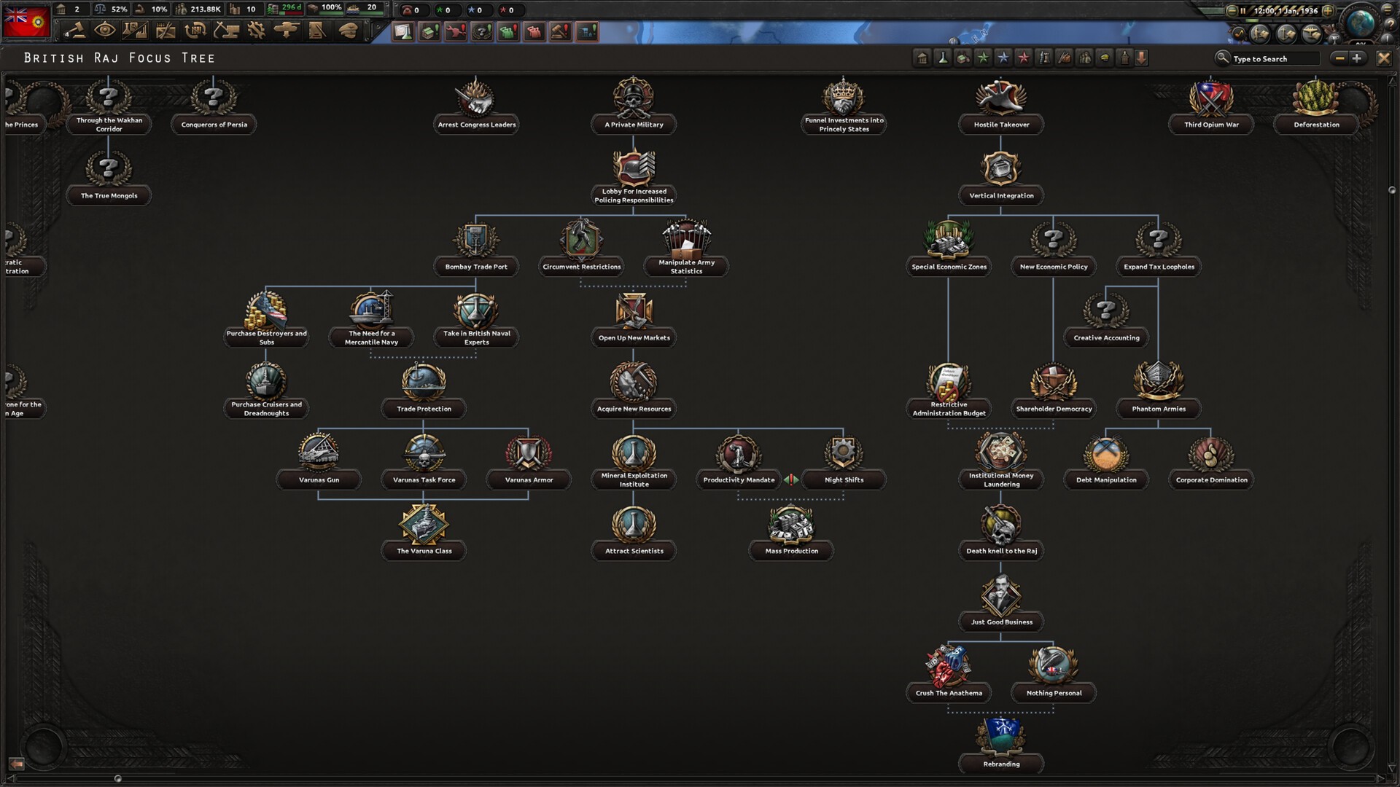Open Officer Corps cap icon
Viewport: 1400px width, 787px height.
[349, 31]
